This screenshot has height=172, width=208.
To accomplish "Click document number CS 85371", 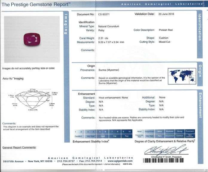I will point(104,14).
